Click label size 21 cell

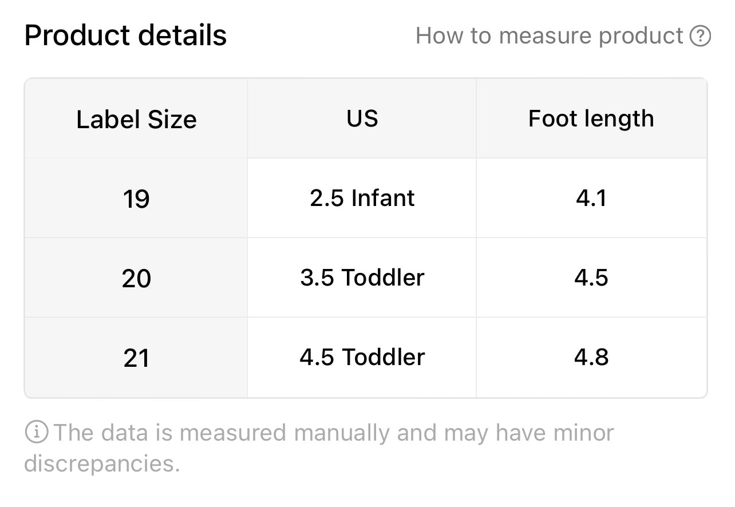[136, 358]
